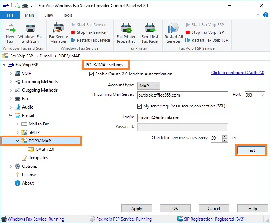Select Templates pencil icon in tree
Screen dimensions: 270x223
coord(24,158)
